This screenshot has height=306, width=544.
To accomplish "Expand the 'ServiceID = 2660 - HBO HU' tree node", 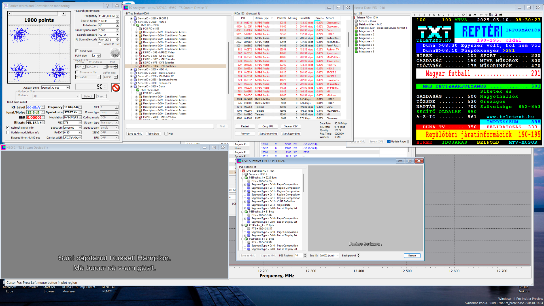I will (131, 69).
